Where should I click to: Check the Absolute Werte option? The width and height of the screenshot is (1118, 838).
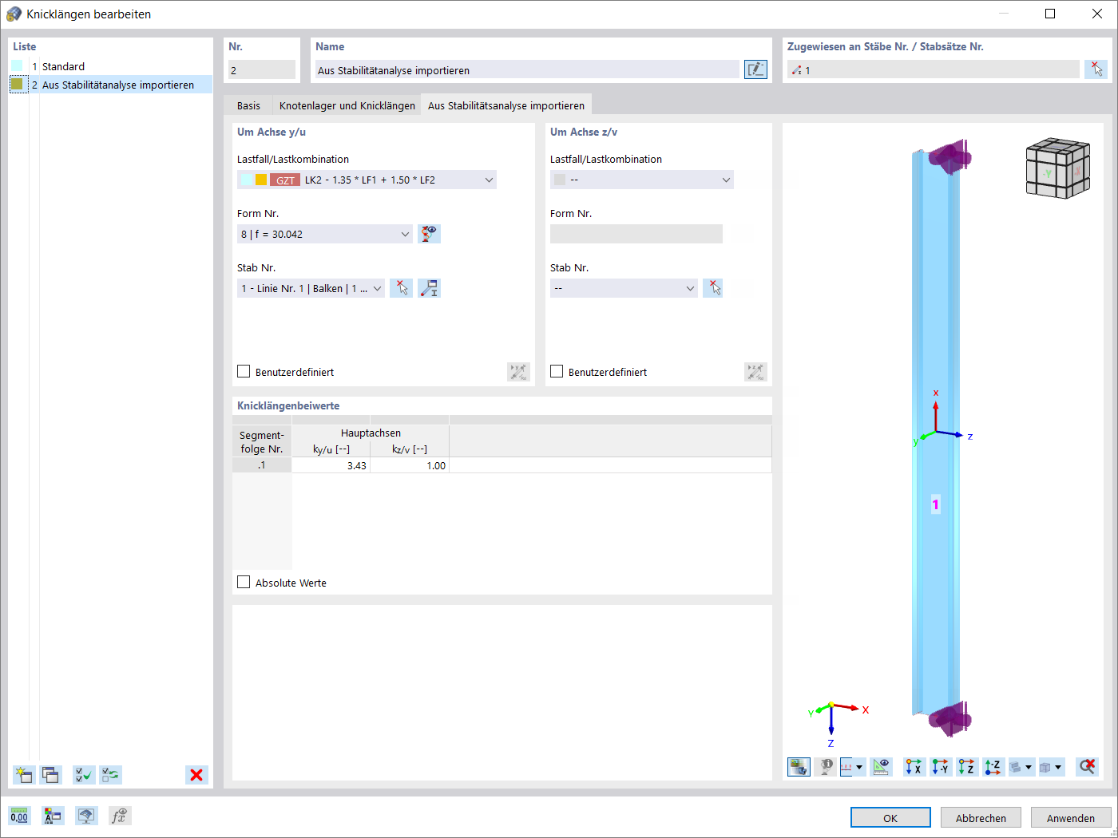pos(244,582)
